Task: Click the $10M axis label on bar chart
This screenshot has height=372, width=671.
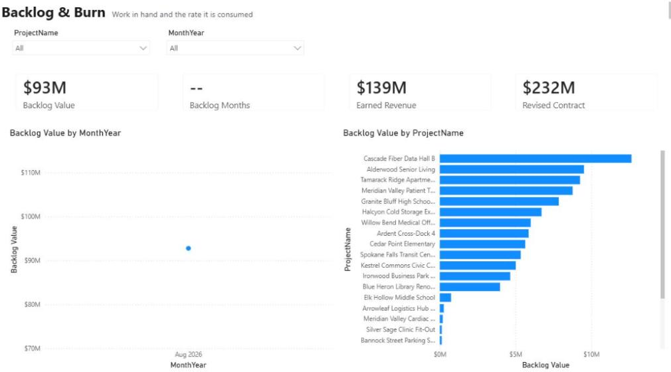Action: pyautogui.click(x=591, y=355)
